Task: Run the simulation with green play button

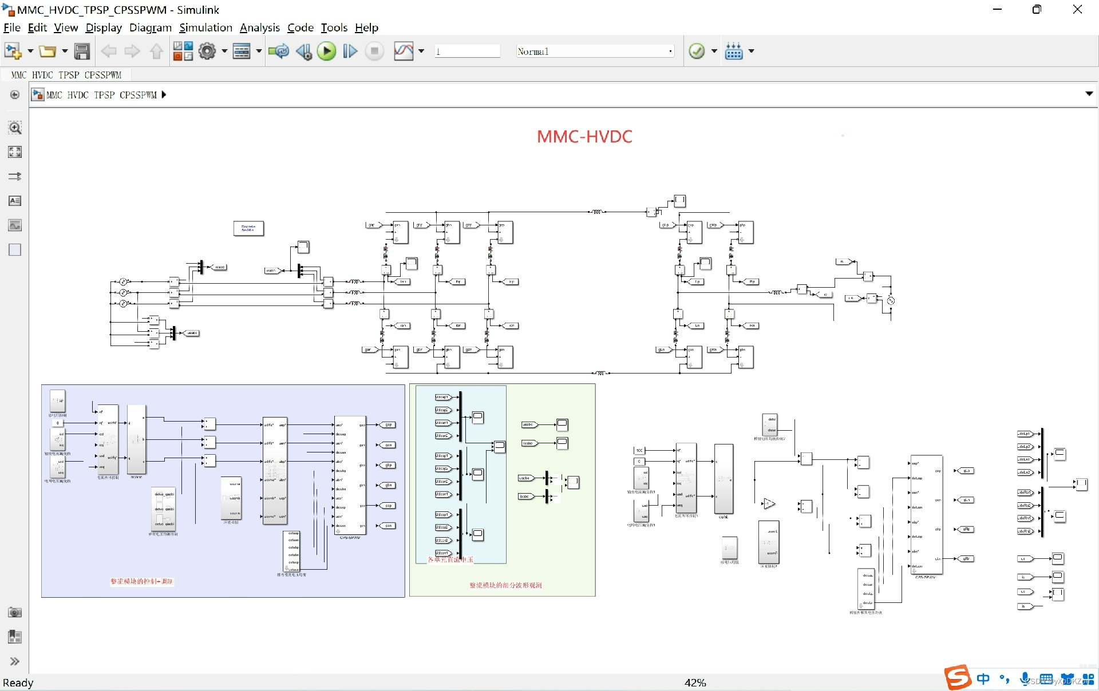Action: [x=326, y=51]
